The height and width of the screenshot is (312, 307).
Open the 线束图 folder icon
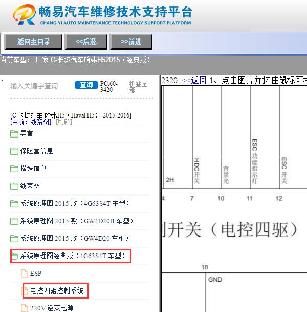click(x=14, y=186)
